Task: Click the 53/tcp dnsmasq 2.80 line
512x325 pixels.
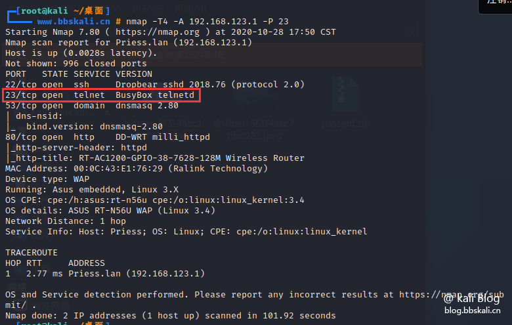Action: [92, 106]
